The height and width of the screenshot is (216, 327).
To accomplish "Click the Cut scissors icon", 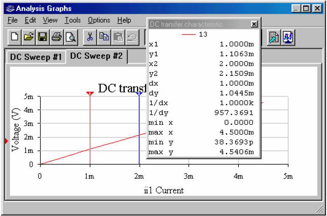I will (x=90, y=37).
